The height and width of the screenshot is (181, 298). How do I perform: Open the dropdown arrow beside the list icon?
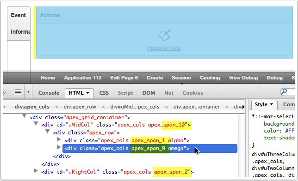28,92
